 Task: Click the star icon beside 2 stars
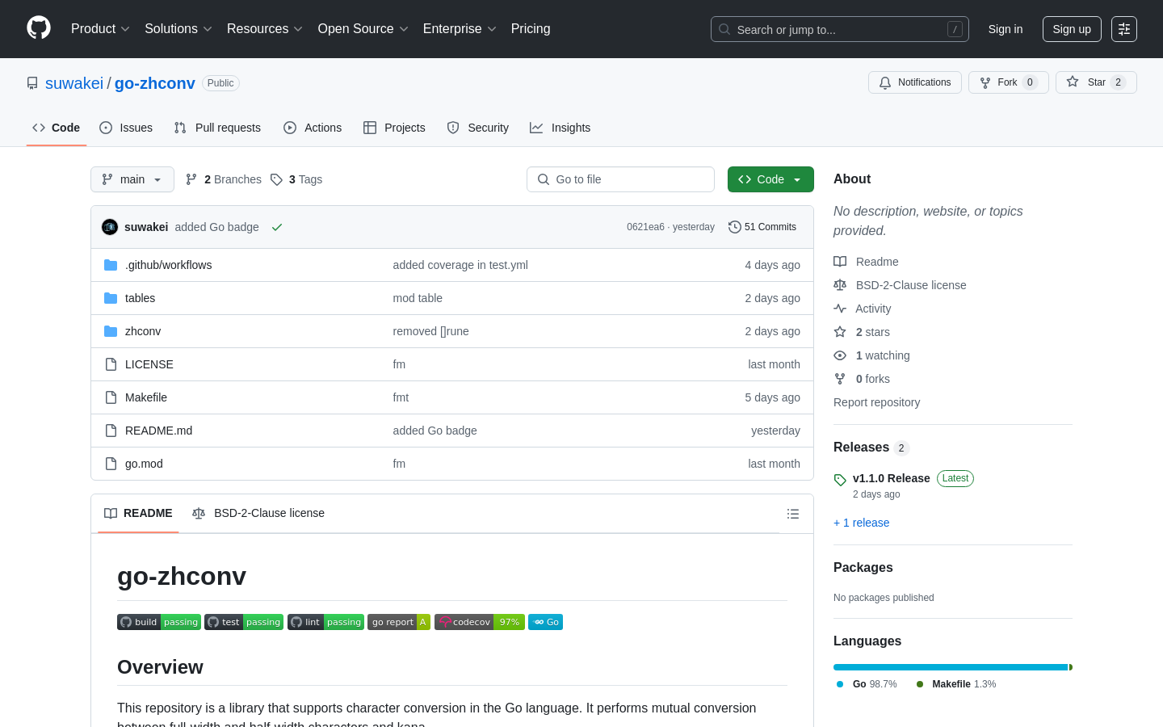[x=840, y=332]
